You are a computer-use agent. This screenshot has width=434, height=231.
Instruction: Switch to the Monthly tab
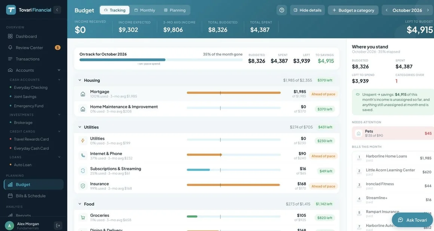coord(144,10)
